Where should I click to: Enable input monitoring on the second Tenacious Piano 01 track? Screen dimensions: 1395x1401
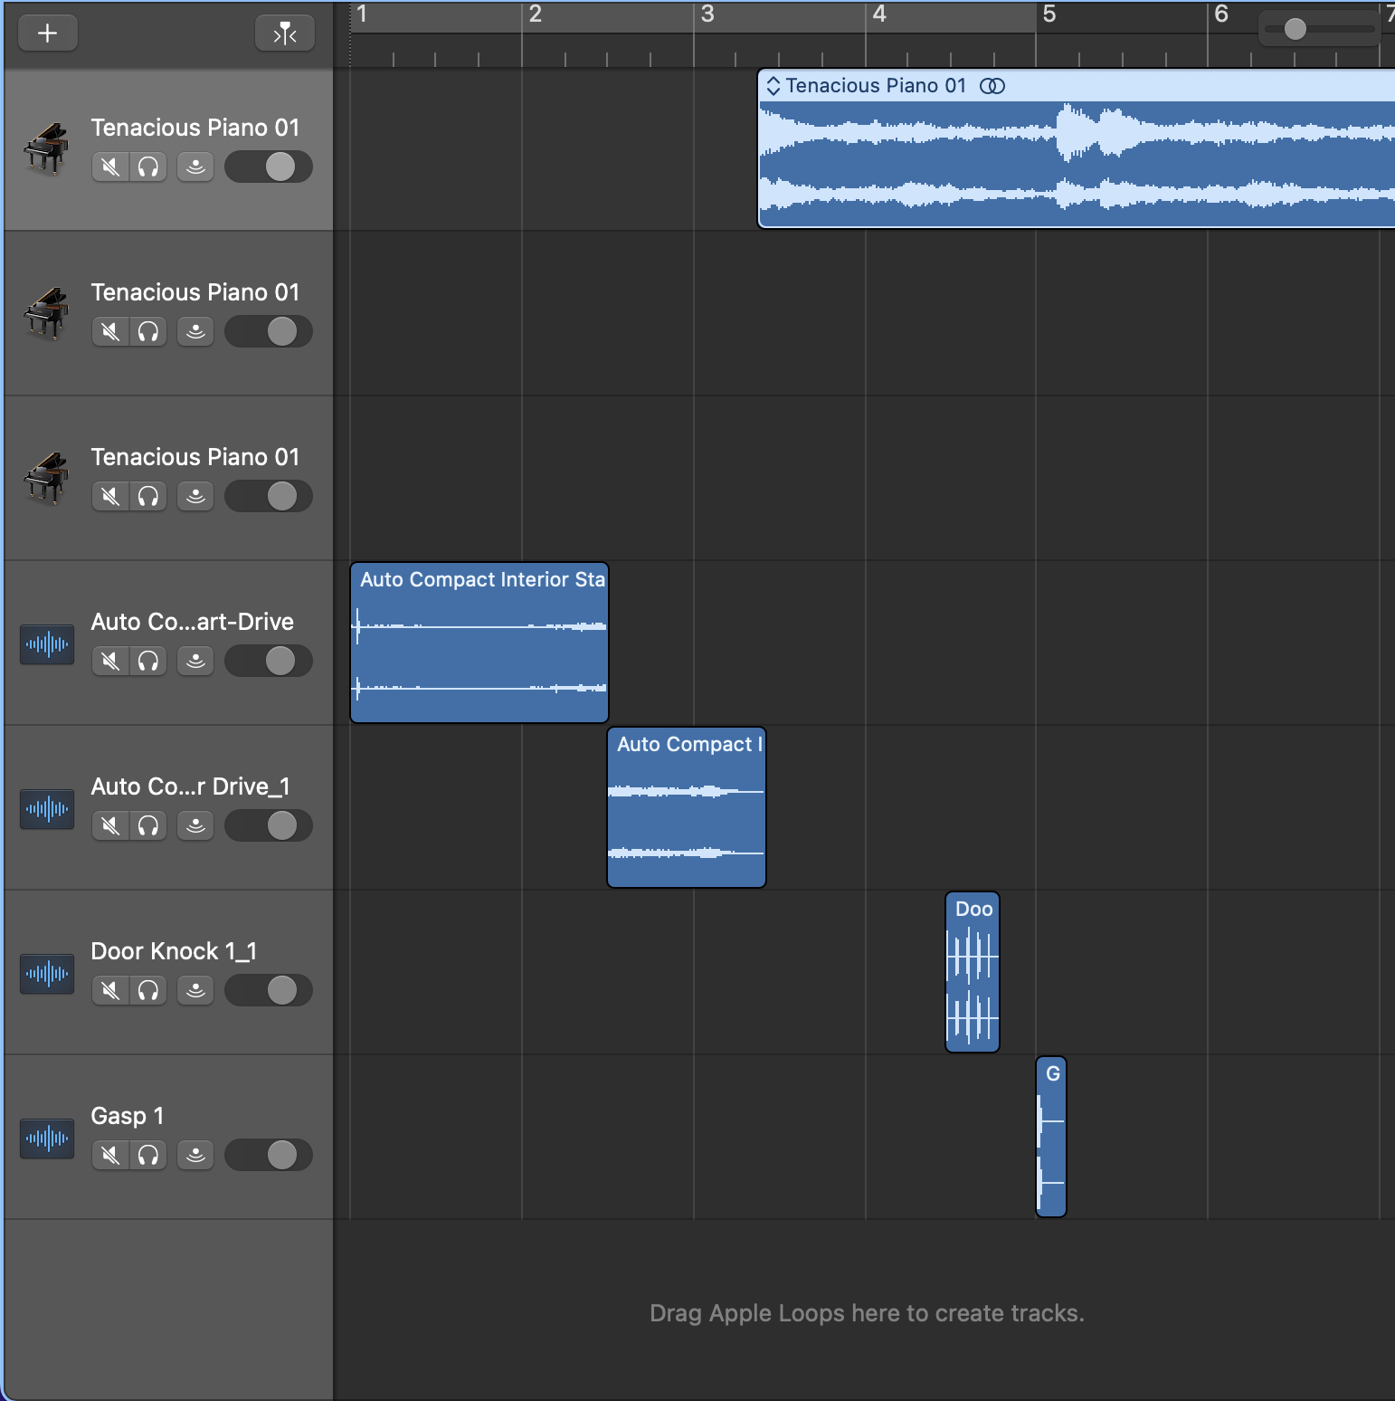click(x=195, y=332)
